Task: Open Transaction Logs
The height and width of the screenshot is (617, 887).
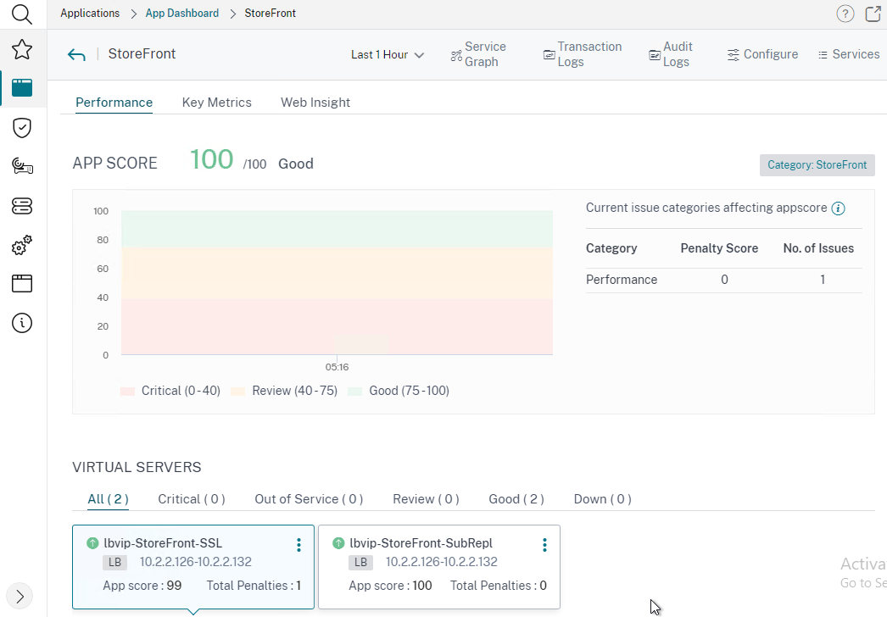Action: pos(583,54)
